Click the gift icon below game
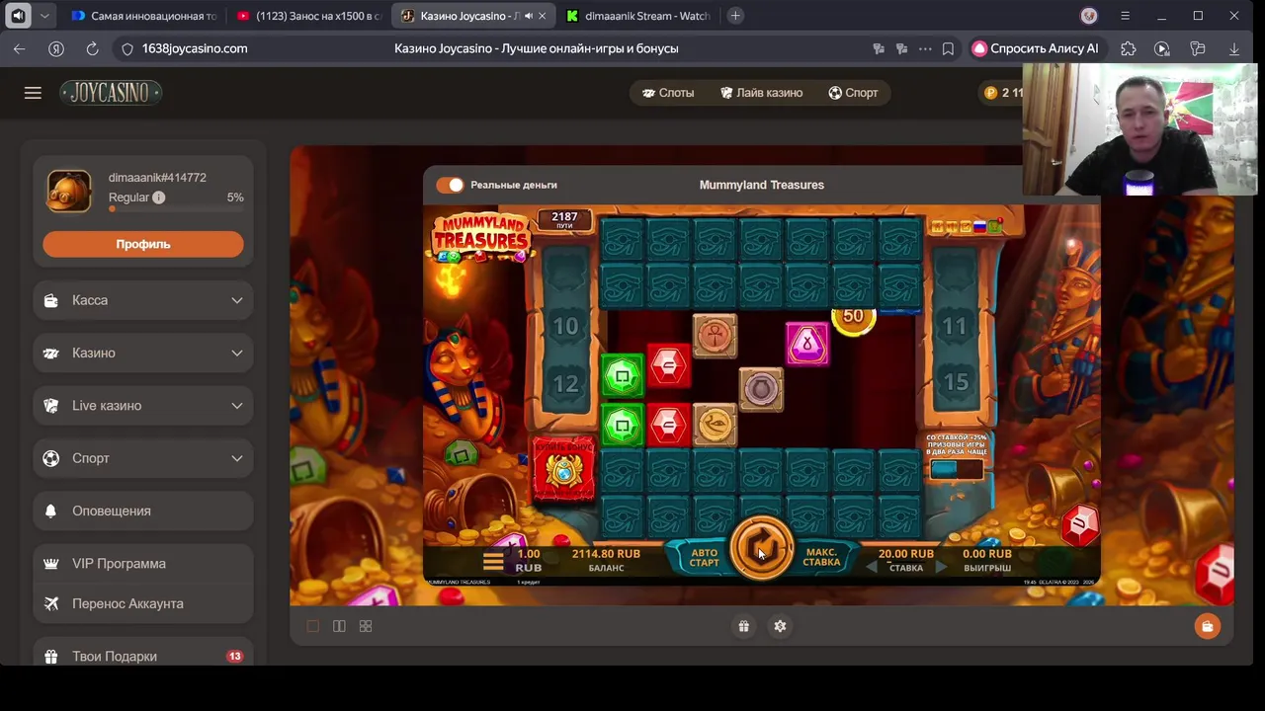Image resolution: width=1265 pixels, height=711 pixels. coord(743,626)
